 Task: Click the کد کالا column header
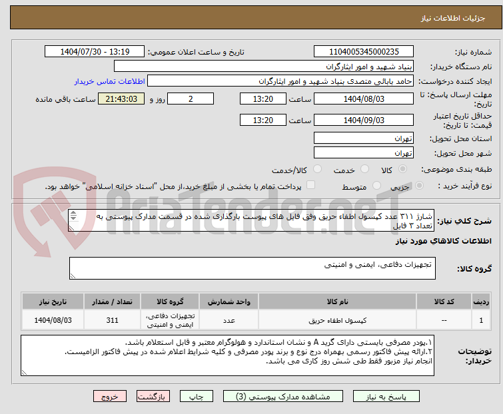click(x=444, y=302)
